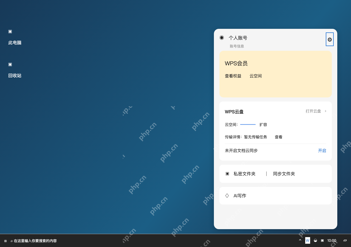The height and width of the screenshot is (247, 351).
Task: Enable document cloud sync with 开启
Action: 322,151
